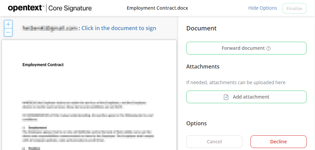Screen dimensions: 315x150
Task: Click the help icon beside Forward document
Action: click(x=269, y=48)
